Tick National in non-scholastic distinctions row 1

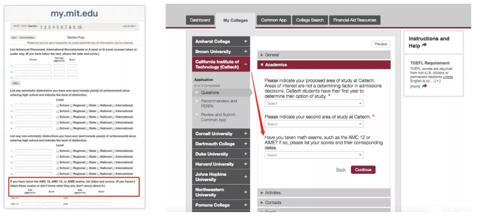pyautogui.click(x=98, y=151)
